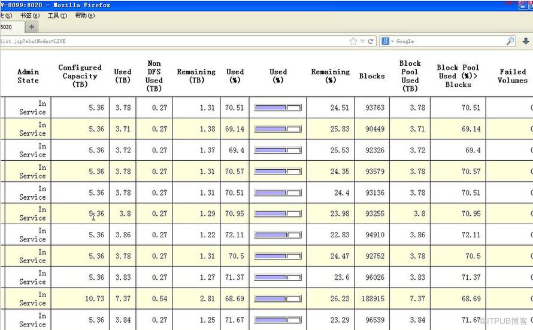Open the 帮助(H) help menu
This screenshot has width=533, height=330.
[x=84, y=16]
